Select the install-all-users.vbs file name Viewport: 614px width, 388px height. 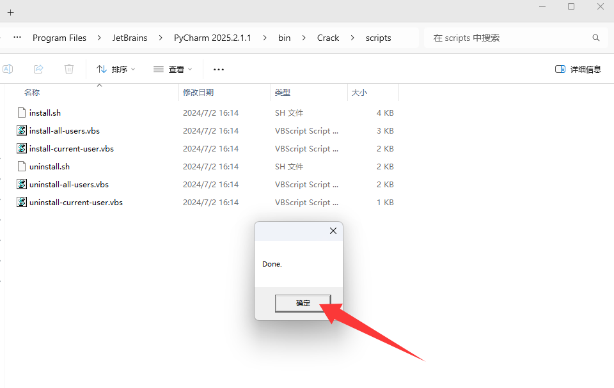coord(65,131)
